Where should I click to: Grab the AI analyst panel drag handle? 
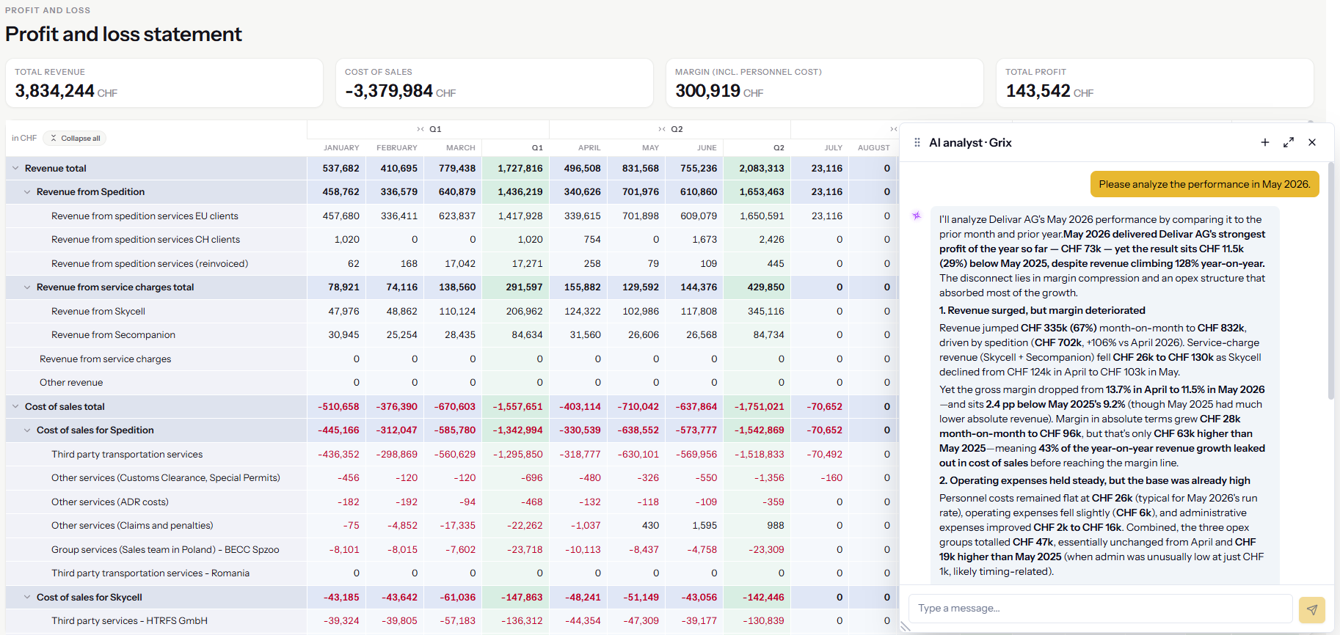(917, 142)
